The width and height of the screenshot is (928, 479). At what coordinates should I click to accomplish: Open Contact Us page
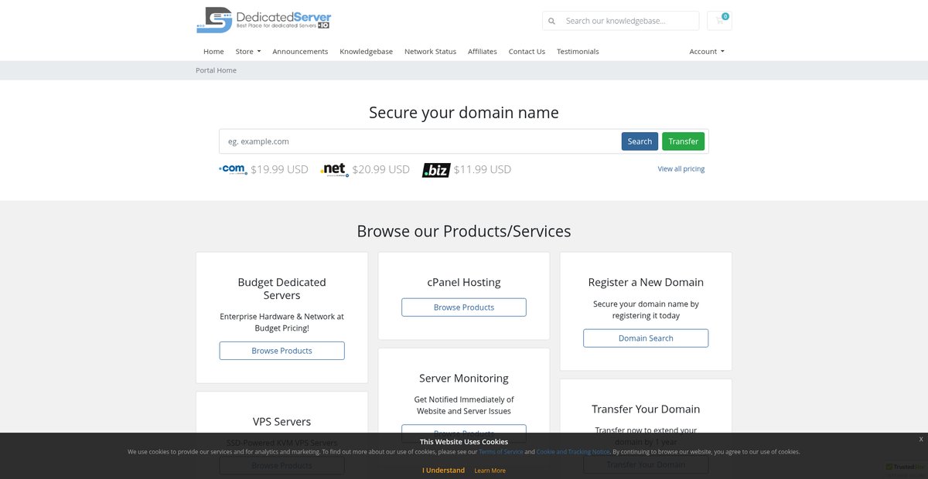click(x=527, y=52)
